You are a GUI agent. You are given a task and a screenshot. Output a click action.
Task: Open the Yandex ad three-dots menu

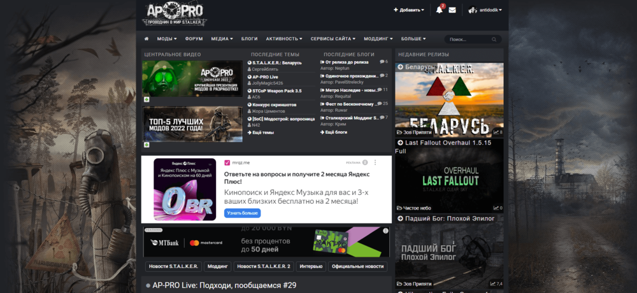pos(375,162)
